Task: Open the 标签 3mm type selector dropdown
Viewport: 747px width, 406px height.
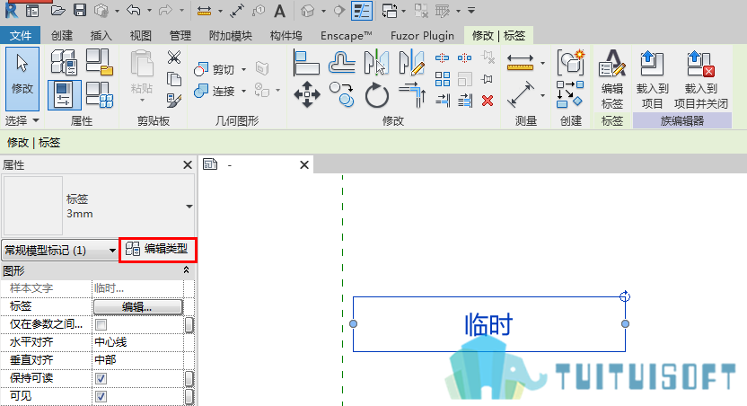Action: pyautogui.click(x=189, y=207)
